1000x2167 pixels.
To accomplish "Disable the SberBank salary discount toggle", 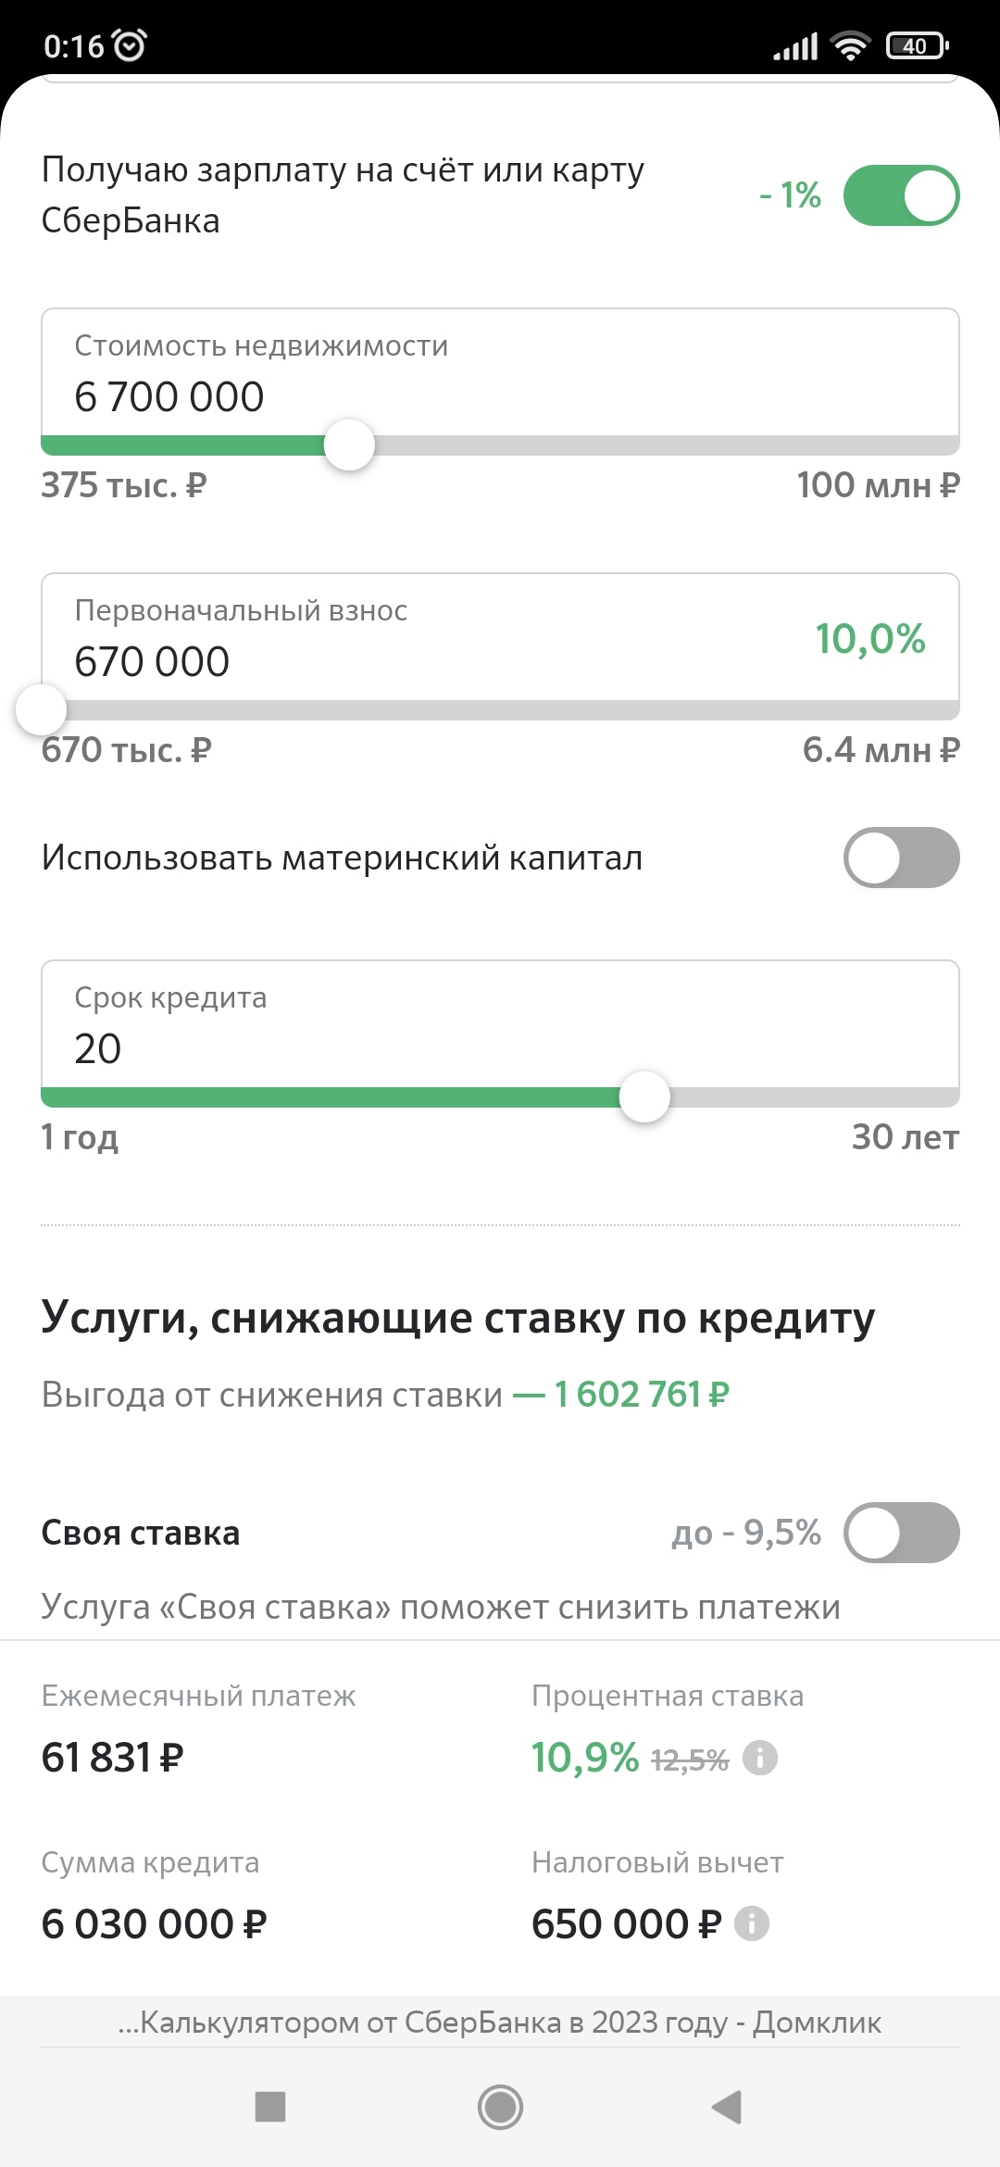I will pyautogui.click(x=901, y=195).
